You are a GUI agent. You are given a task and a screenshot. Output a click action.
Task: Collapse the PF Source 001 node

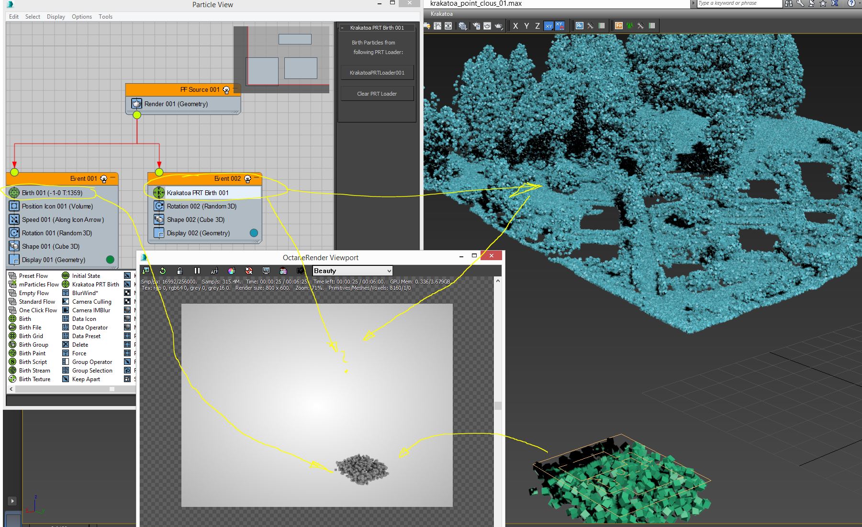click(236, 88)
